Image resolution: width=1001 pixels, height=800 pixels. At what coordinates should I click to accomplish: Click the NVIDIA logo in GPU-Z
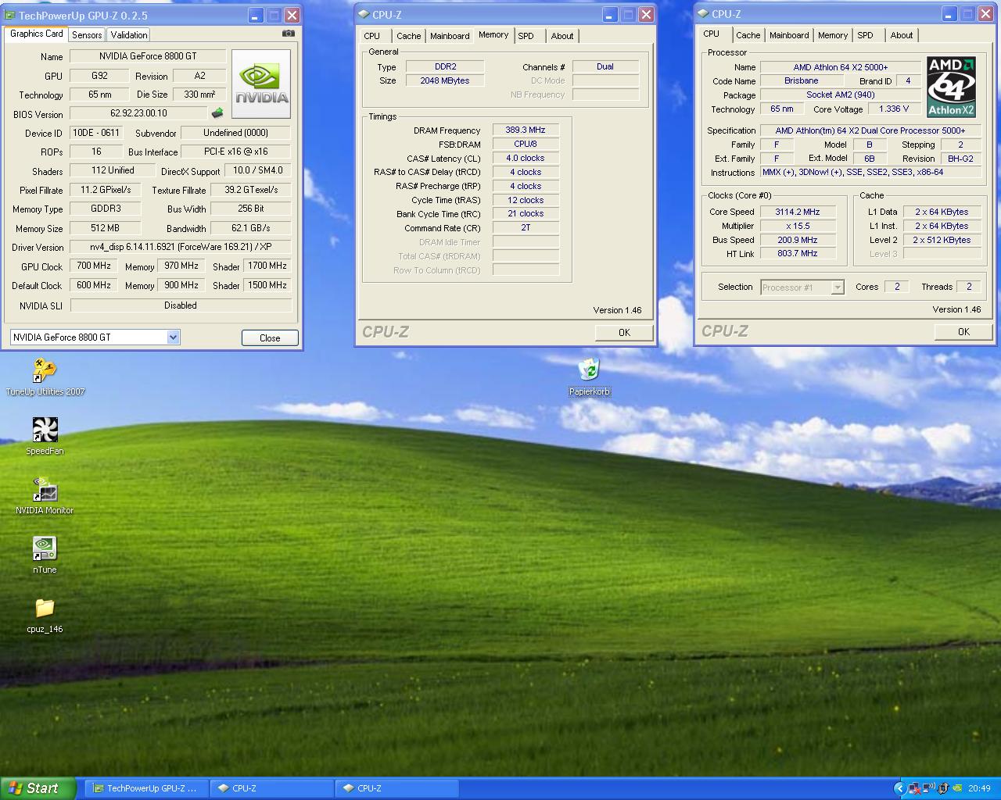coord(261,84)
